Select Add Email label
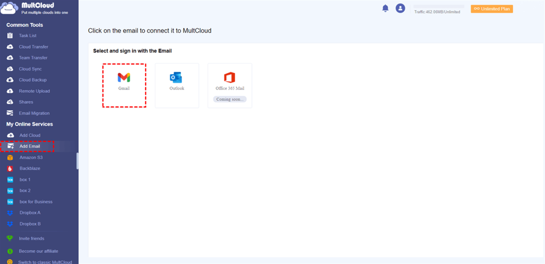This screenshot has width=545, height=264. pyautogui.click(x=30, y=146)
